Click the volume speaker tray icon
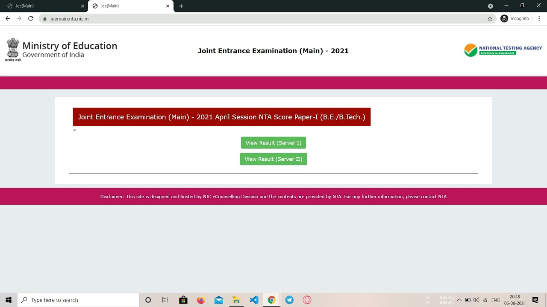The width and height of the screenshot is (547, 307). [476, 300]
